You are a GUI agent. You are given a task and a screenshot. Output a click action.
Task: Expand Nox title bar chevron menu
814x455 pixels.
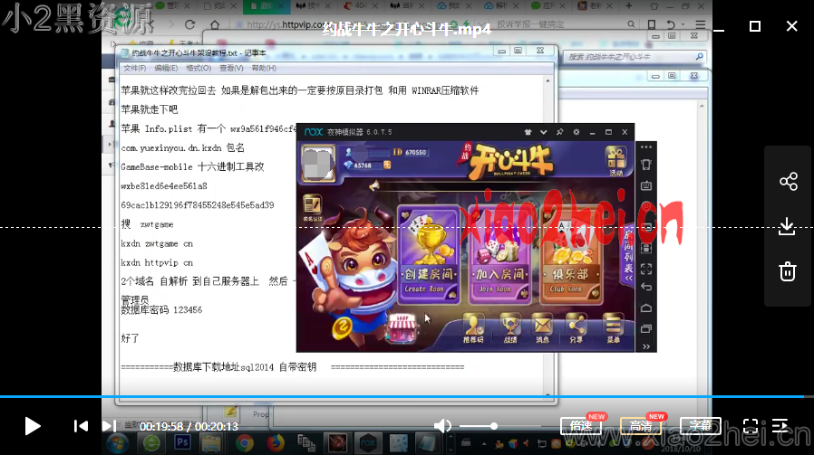(x=544, y=132)
